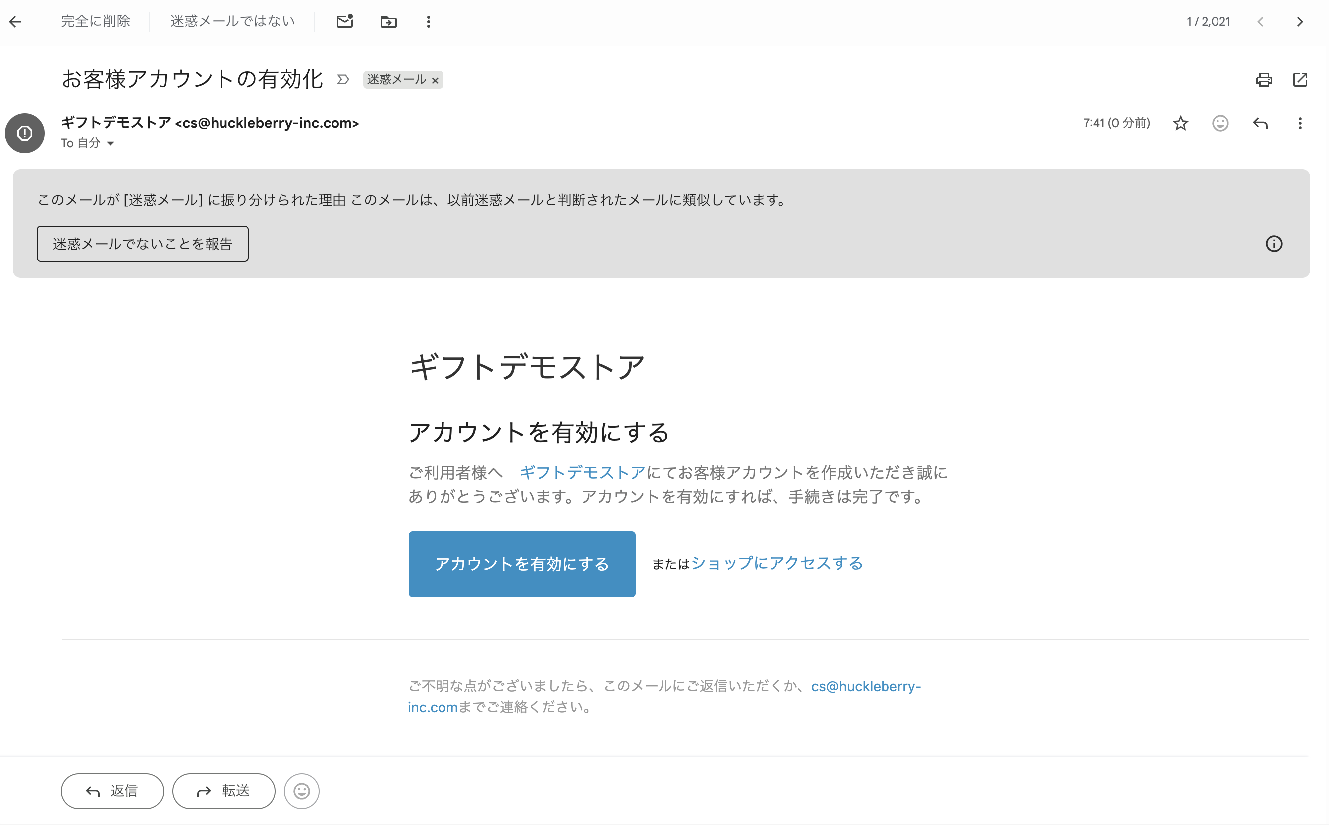
Task: Open the email in a new window
Action: [1300, 80]
